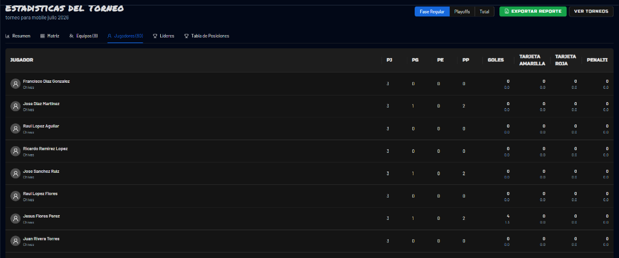The height and width of the screenshot is (258, 619).
Task: Switch to the Total stats filter
Action: point(484,11)
